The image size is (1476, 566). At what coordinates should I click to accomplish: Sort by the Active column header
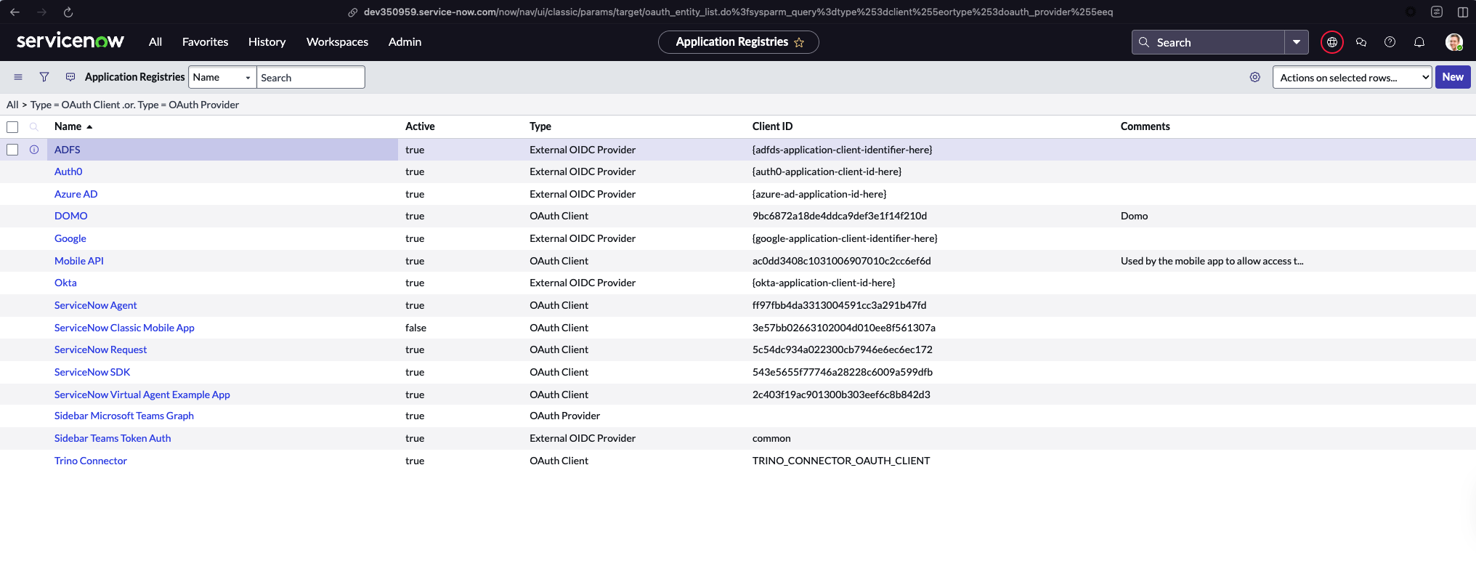[420, 126]
